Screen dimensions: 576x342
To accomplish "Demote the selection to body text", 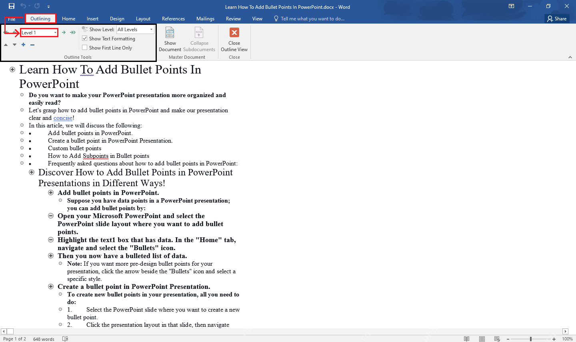I will click(72, 32).
